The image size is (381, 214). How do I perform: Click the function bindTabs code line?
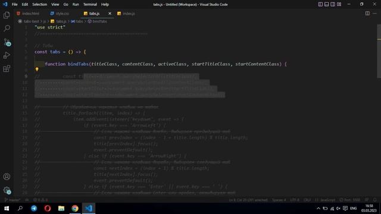(165, 64)
